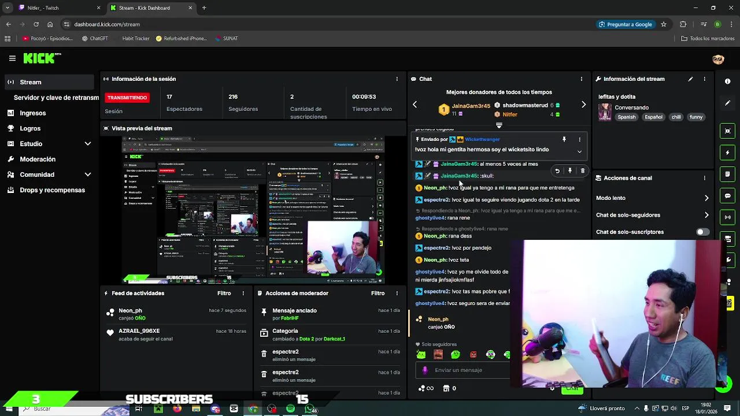Open Spotify from the Windows taskbar
Screen dimensions: 740x416
[x=290, y=408]
